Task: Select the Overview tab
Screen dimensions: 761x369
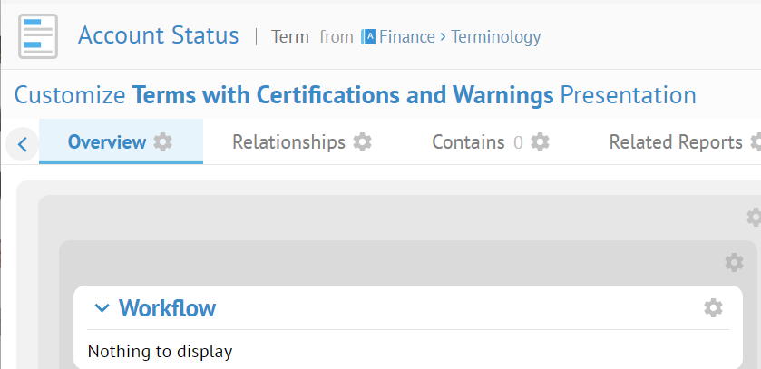Action: [107, 142]
